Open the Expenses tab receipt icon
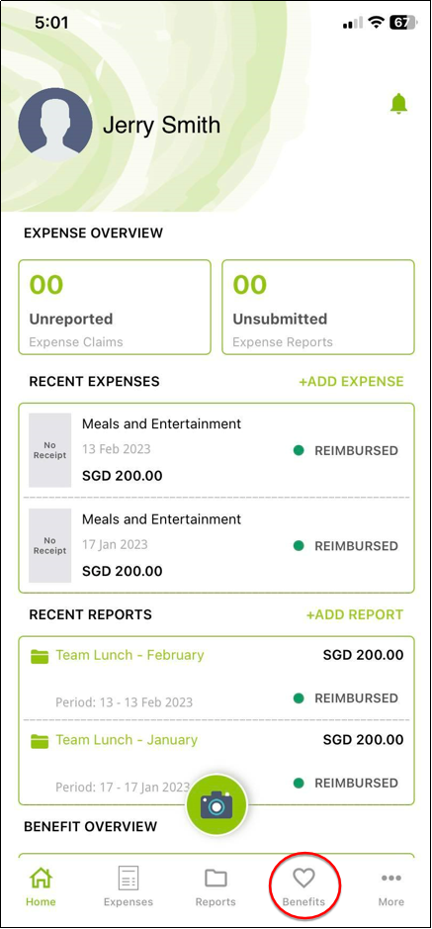Screen dimensions: 432x929 [129, 878]
